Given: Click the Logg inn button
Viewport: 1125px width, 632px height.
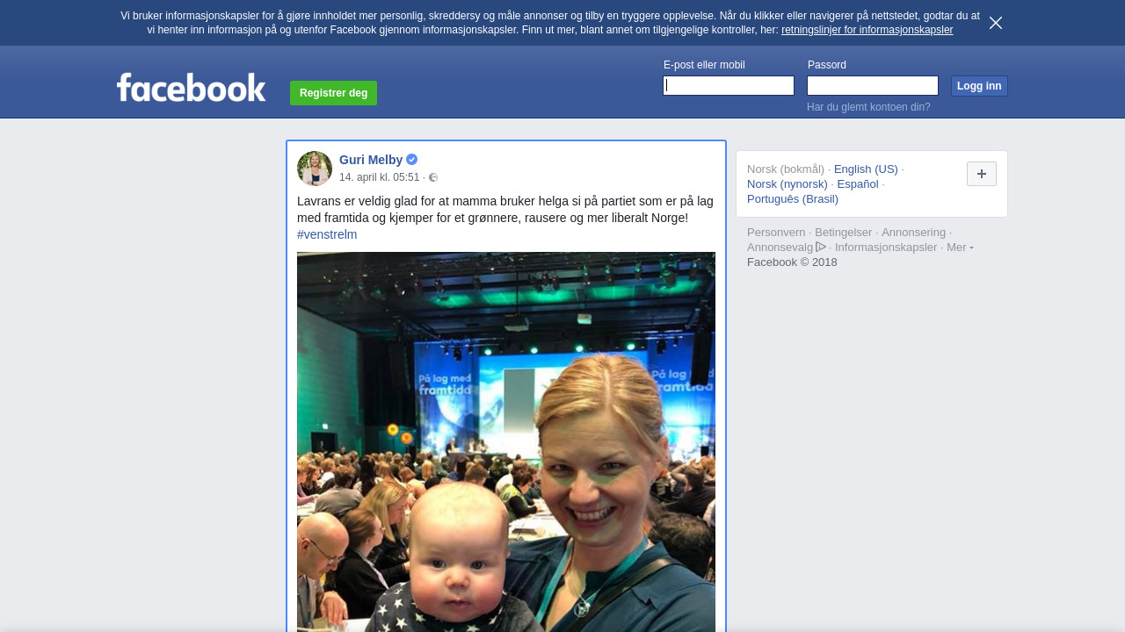Looking at the screenshot, I should coord(979,86).
